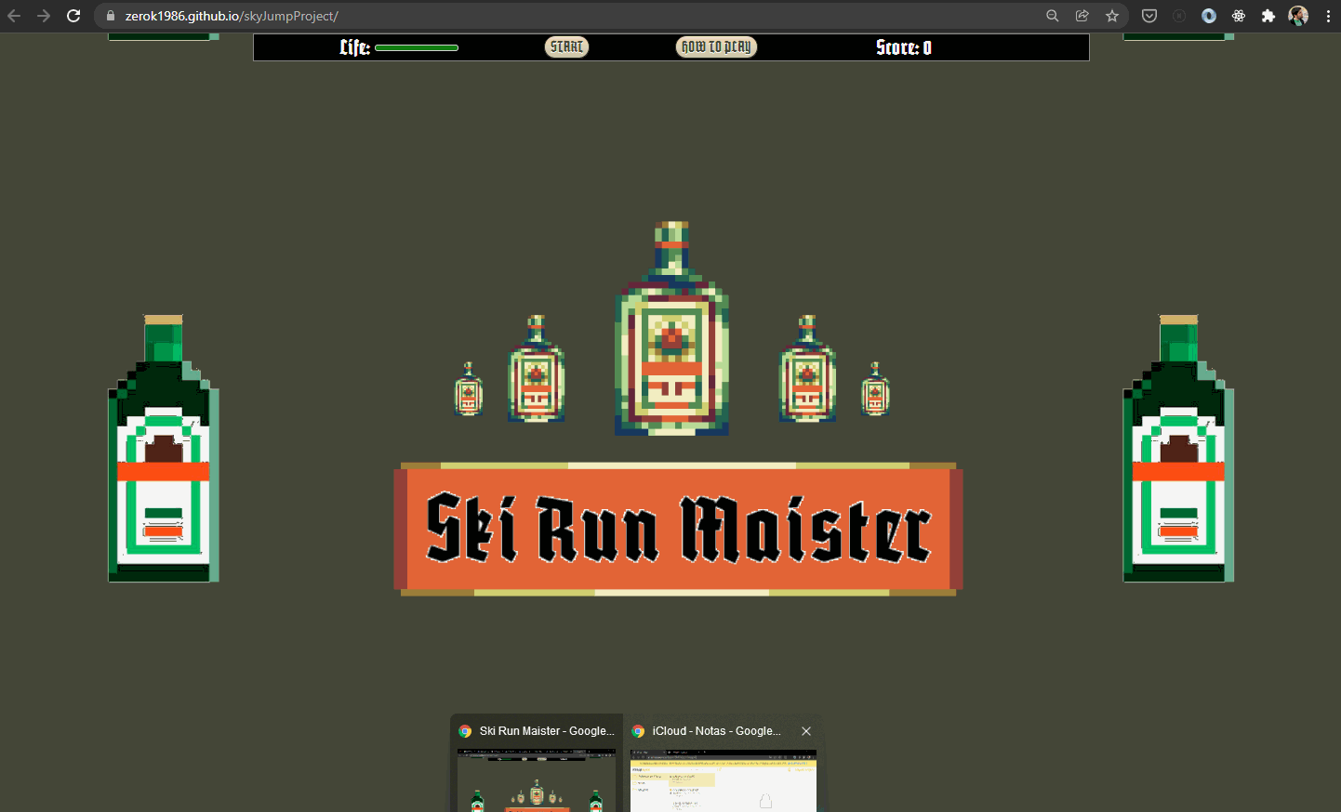This screenshot has width=1341, height=812.
Task: Click the smallest bottle on the right
Action: 875,389
